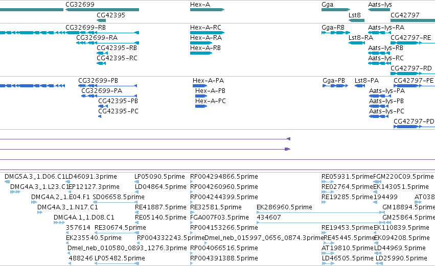Click EST label LD46505.5prime

click(348, 258)
